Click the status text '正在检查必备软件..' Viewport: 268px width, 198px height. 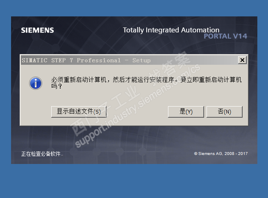[42, 154]
